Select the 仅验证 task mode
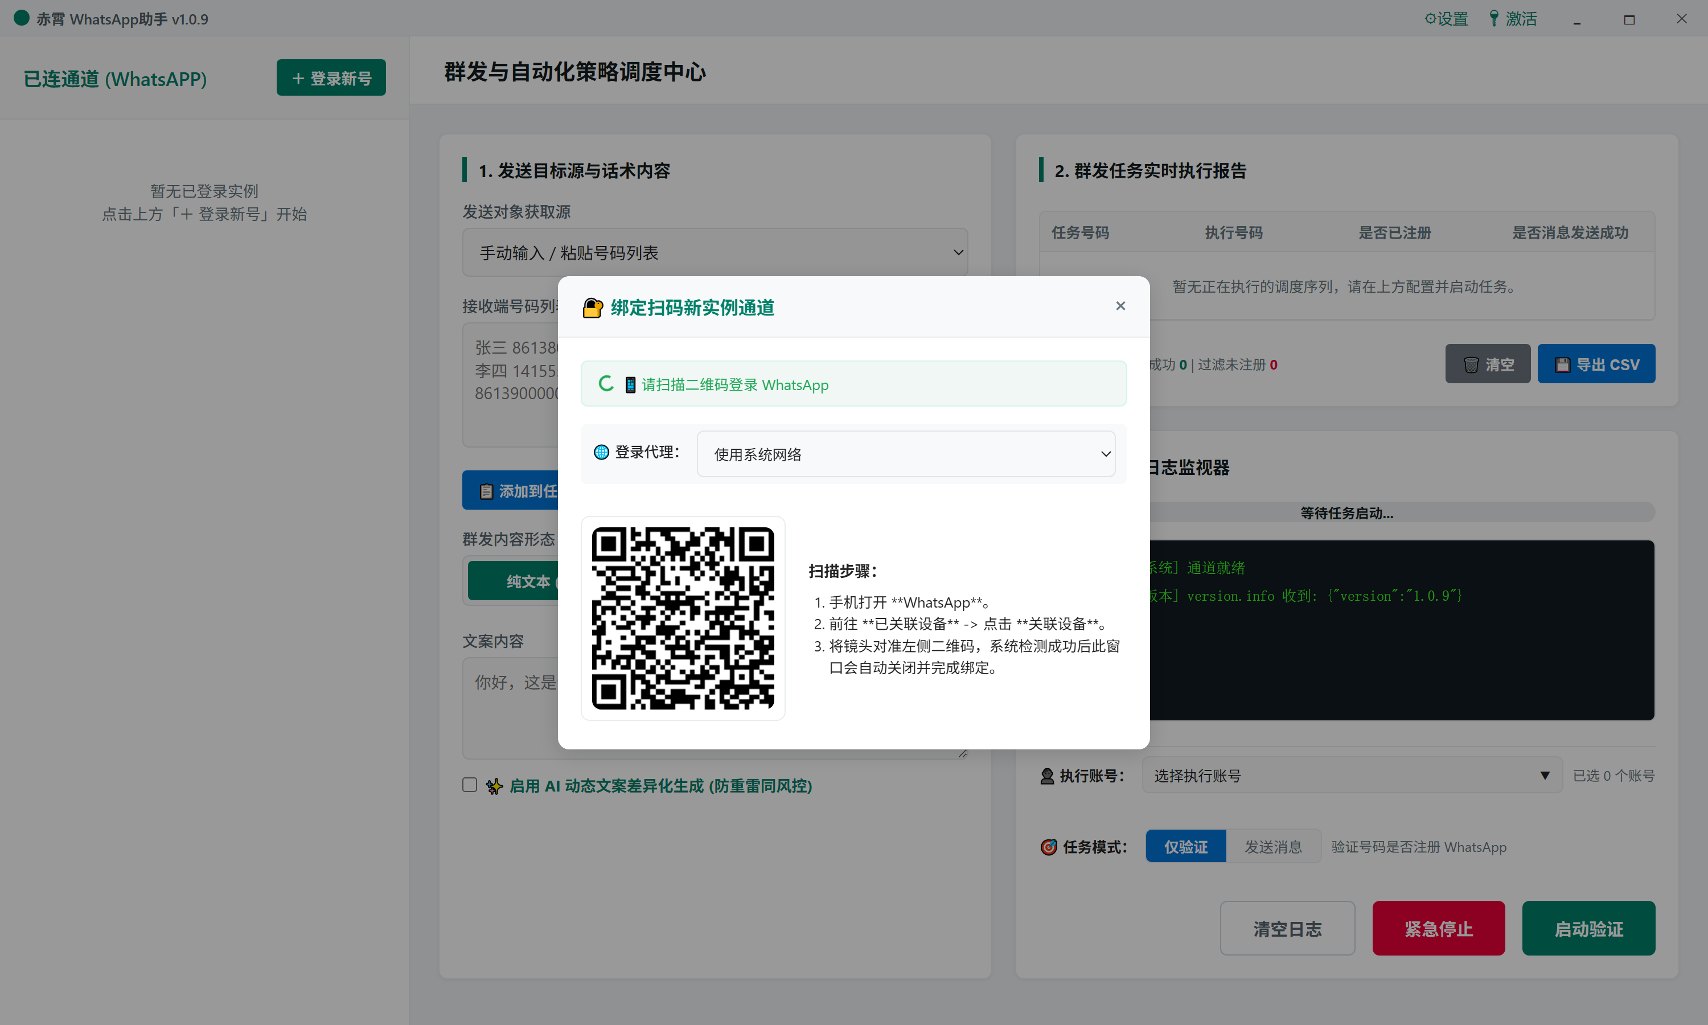This screenshot has width=1708, height=1025. pos(1185,847)
